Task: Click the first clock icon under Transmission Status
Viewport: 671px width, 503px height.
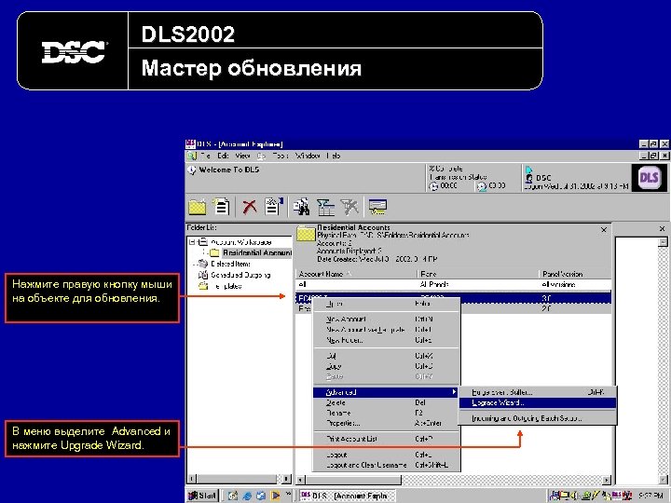Action: tap(433, 186)
